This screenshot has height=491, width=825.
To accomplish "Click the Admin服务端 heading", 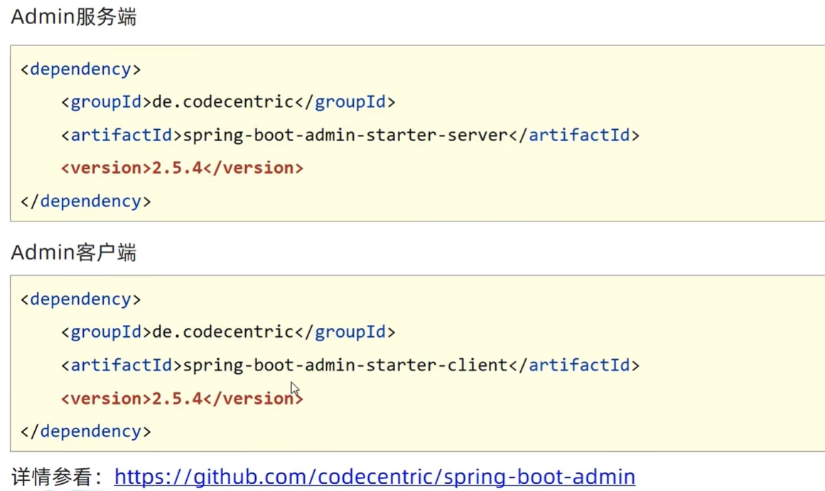I will point(73,17).
